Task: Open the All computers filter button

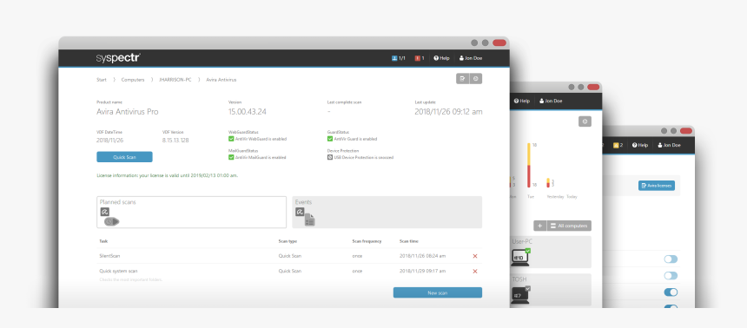Action: pyautogui.click(x=569, y=226)
